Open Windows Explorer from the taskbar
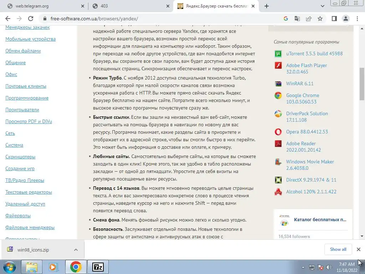The image size is (365, 274). click(x=32, y=267)
